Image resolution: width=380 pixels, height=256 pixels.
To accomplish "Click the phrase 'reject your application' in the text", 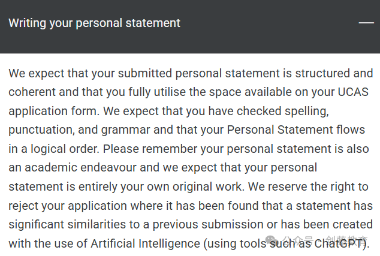I will [x=68, y=206].
